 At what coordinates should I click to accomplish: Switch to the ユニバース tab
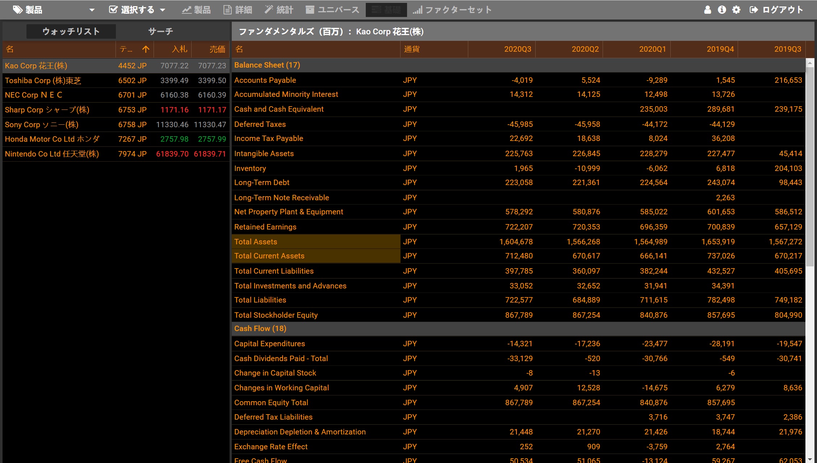[332, 10]
